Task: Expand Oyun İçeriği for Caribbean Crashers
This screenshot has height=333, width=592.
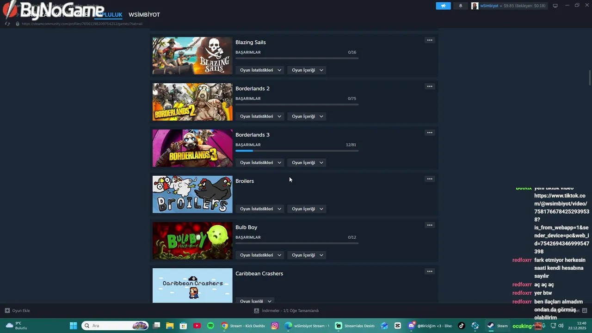Action: [255, 301]
